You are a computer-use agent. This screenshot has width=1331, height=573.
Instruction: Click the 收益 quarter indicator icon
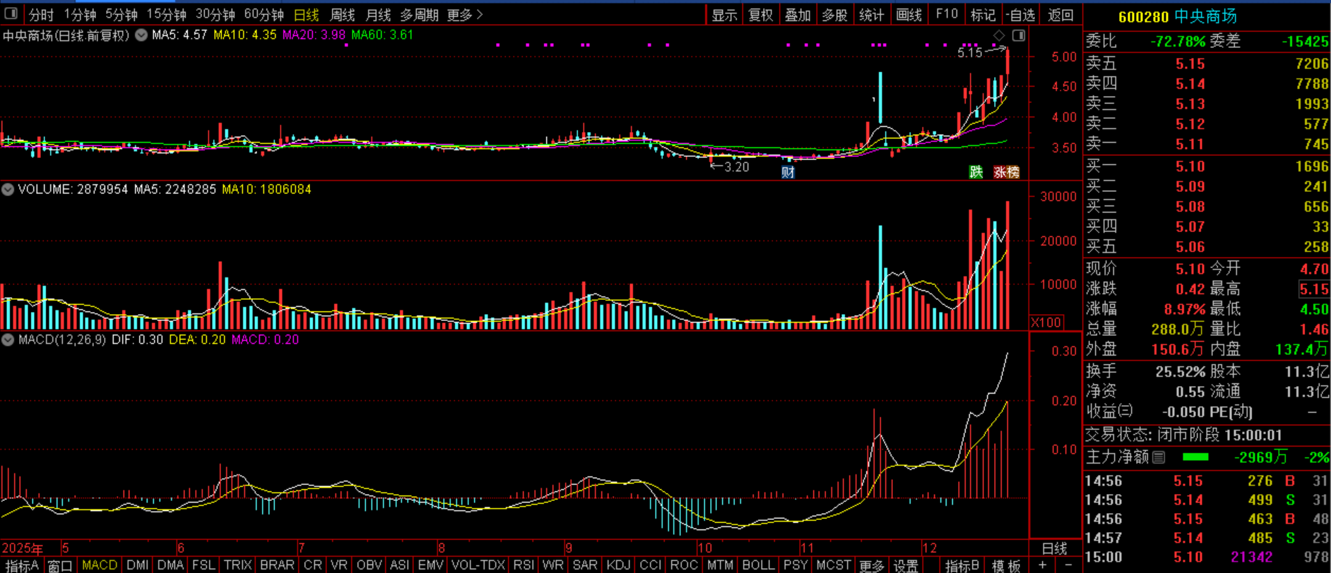pyautogui.click(x=1126, y=411)
